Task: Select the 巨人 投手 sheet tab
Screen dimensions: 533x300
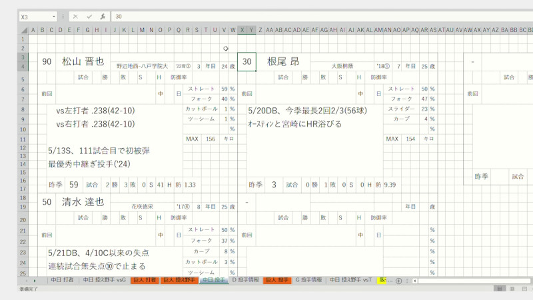Action: tap(277, 281)
